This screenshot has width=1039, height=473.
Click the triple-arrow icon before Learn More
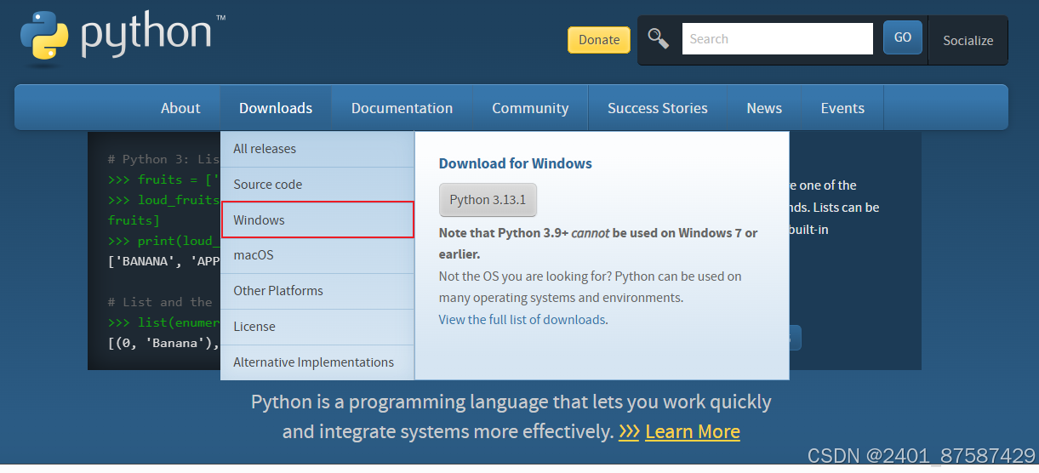pyautogui.click(x=629, y=432)
